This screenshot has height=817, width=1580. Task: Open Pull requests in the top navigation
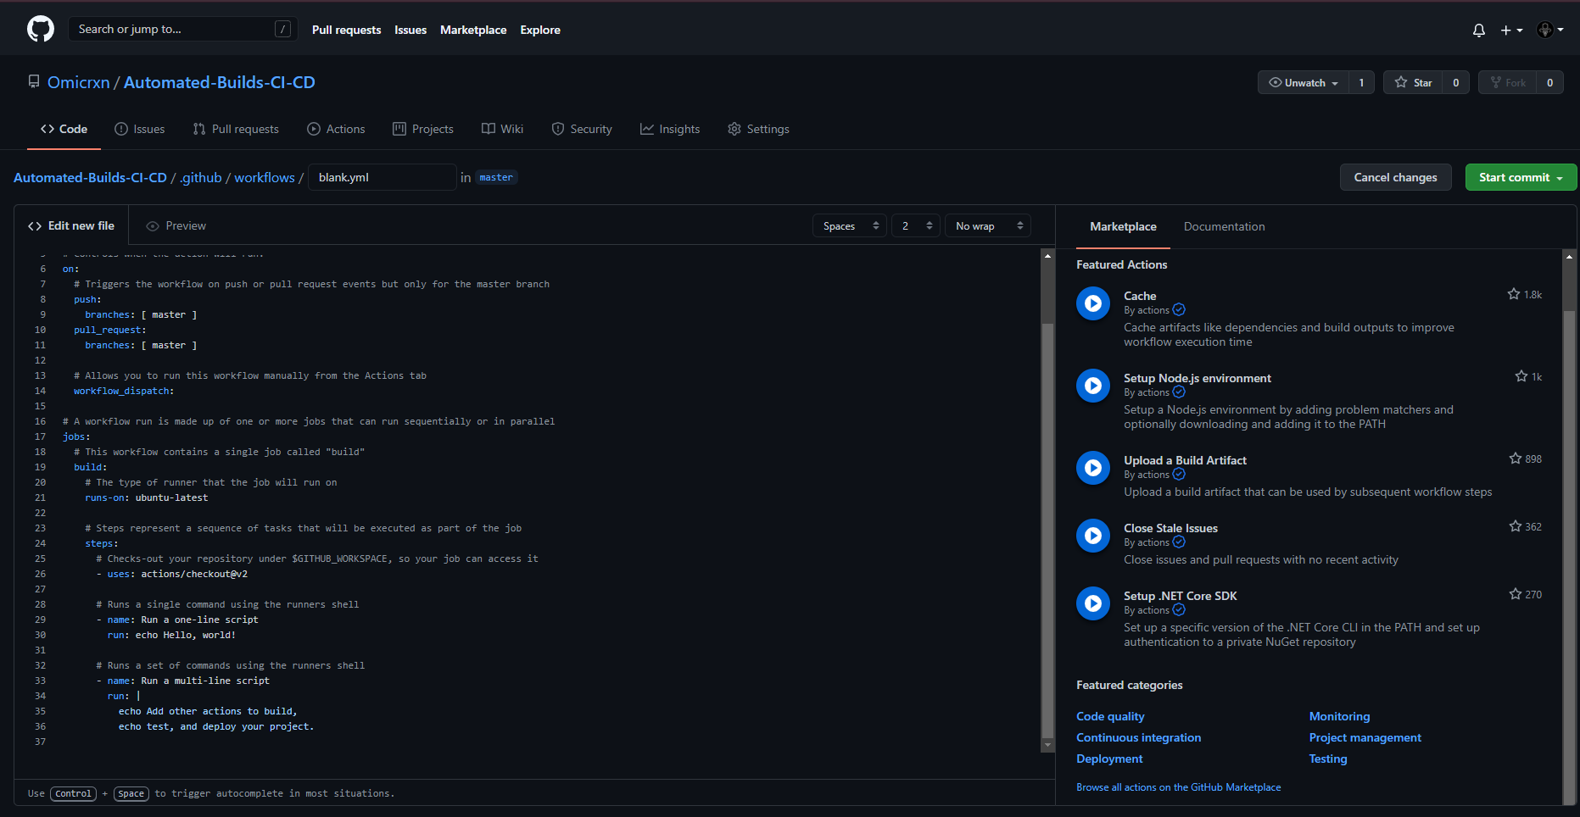(x=346, y=30)
